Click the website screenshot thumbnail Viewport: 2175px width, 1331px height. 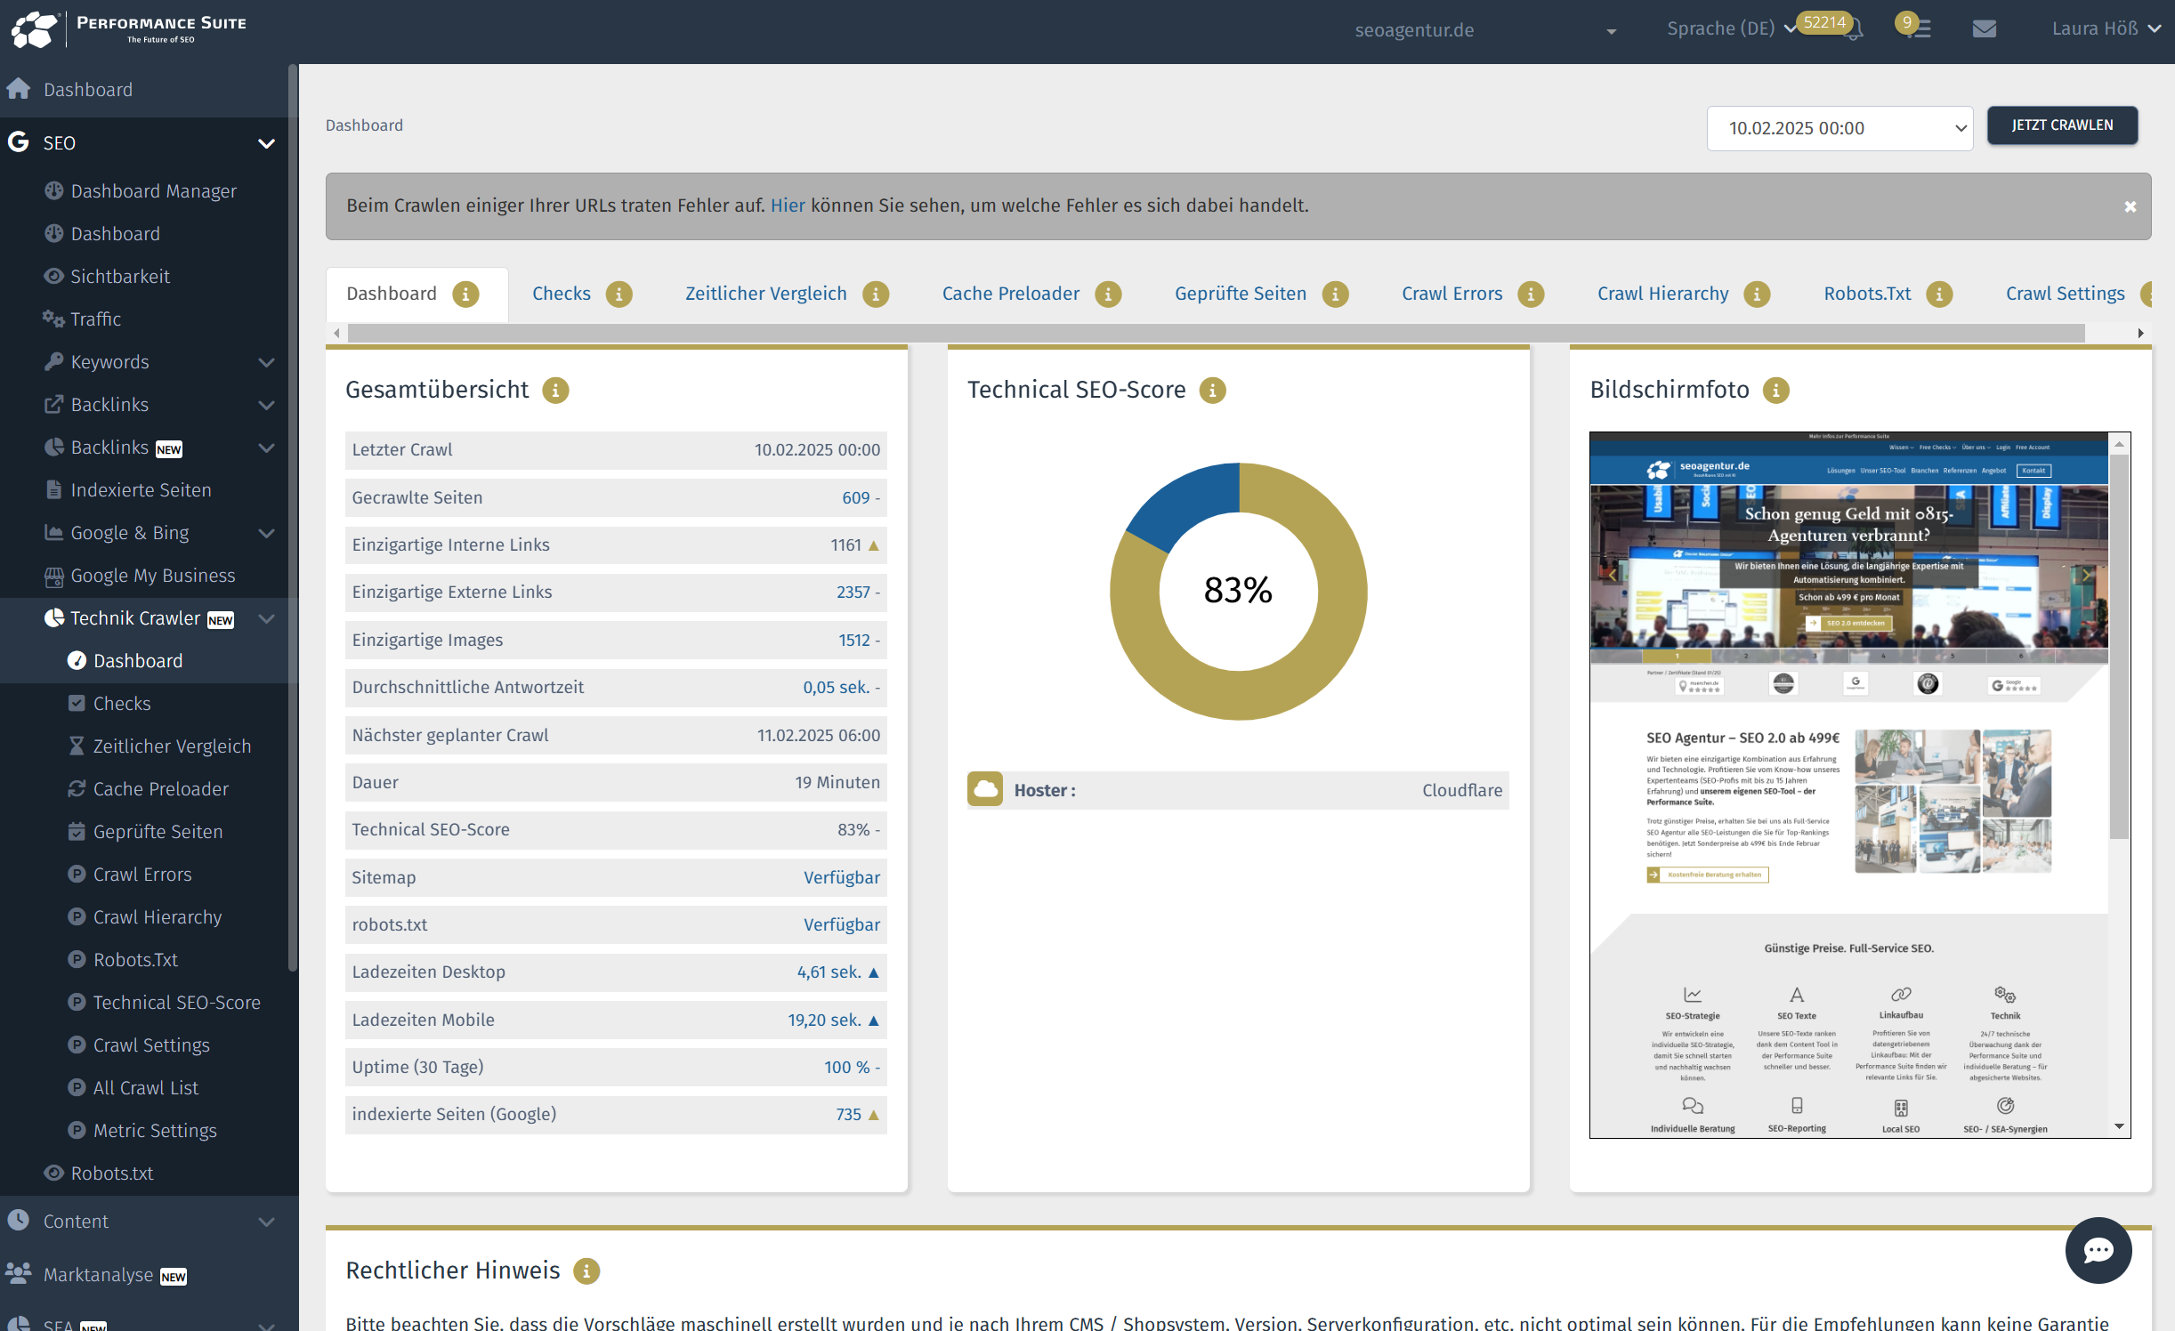coord(1848,783)
